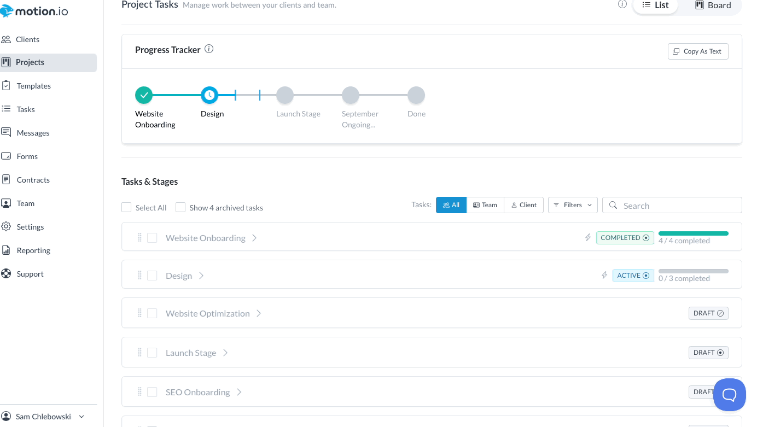The height and width of the screenshot is (427, 757).
Task: Click the Support lifebuoy icon
Action: (6, 274)
